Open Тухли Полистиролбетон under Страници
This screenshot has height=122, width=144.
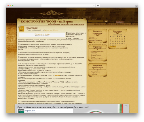(97, 58)
